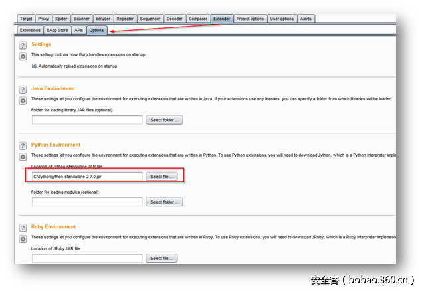Open the Scanner tab
The width and height of the screenshot is (424, 292).
(81, 19)
